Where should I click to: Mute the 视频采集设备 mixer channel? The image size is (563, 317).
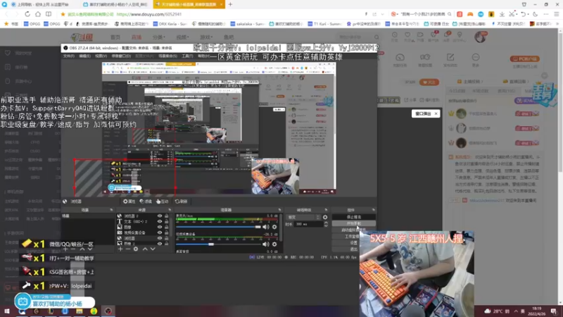(x=266, y=244)
